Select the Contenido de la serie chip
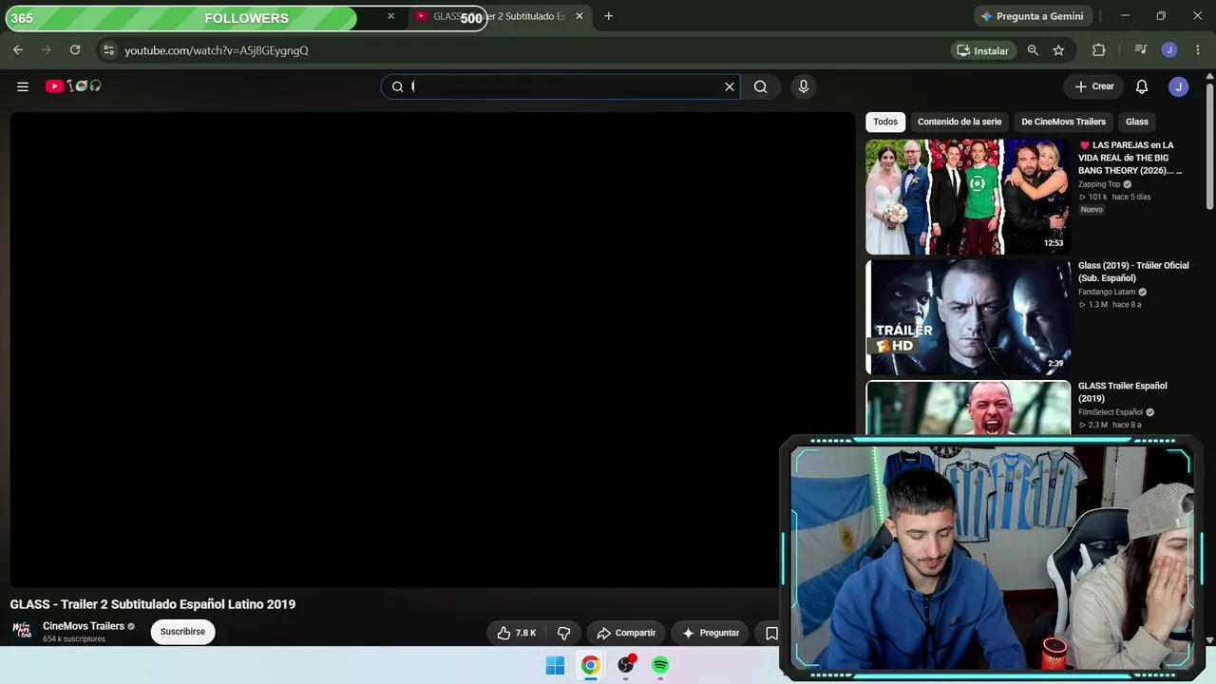 pos(959,122)
